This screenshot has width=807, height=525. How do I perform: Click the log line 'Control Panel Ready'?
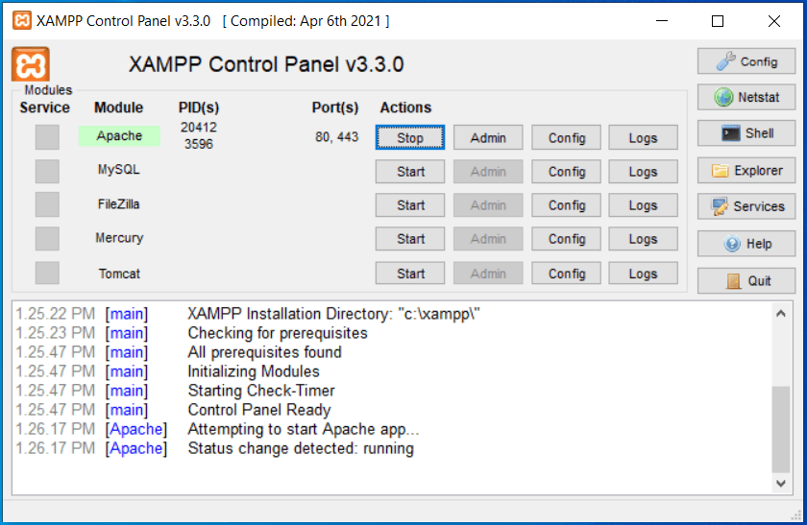click(x=258, y=410)
